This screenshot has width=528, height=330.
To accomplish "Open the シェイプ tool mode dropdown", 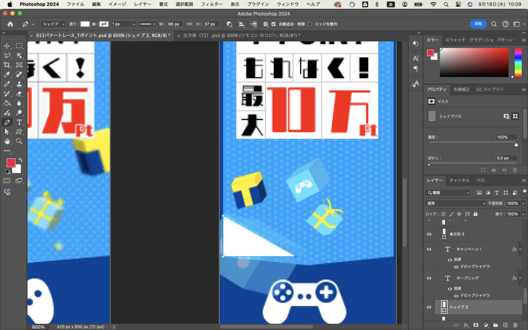I will click(53, 24).
